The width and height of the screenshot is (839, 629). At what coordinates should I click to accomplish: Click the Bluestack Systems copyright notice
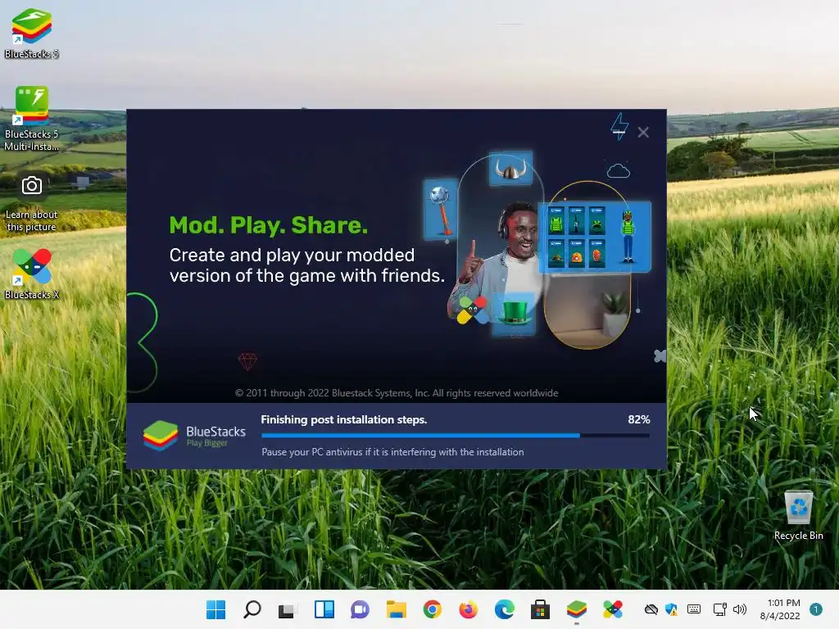point(397,393)
